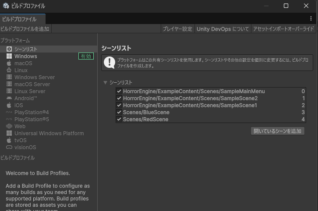Select the SampleScene2 scene path text
This screenshot has height=211, width=318.
[x=190, y=98]
